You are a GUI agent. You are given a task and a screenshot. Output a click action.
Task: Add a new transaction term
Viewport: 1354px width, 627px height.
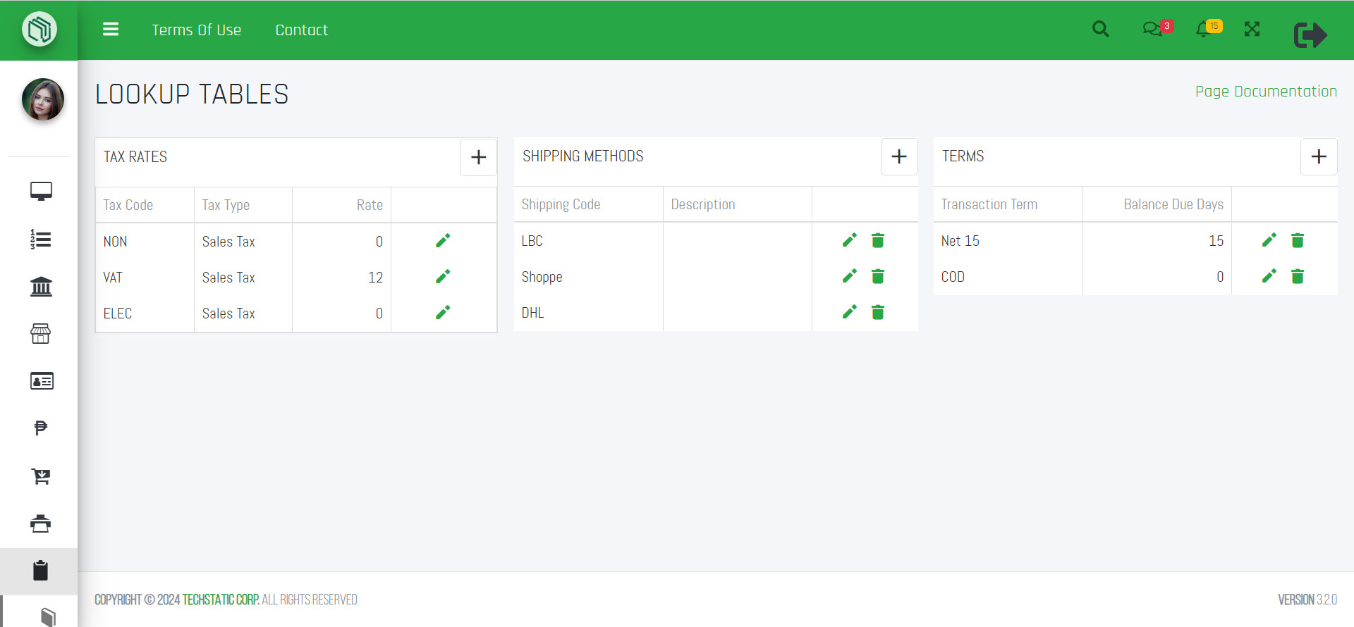point(1318,156)
